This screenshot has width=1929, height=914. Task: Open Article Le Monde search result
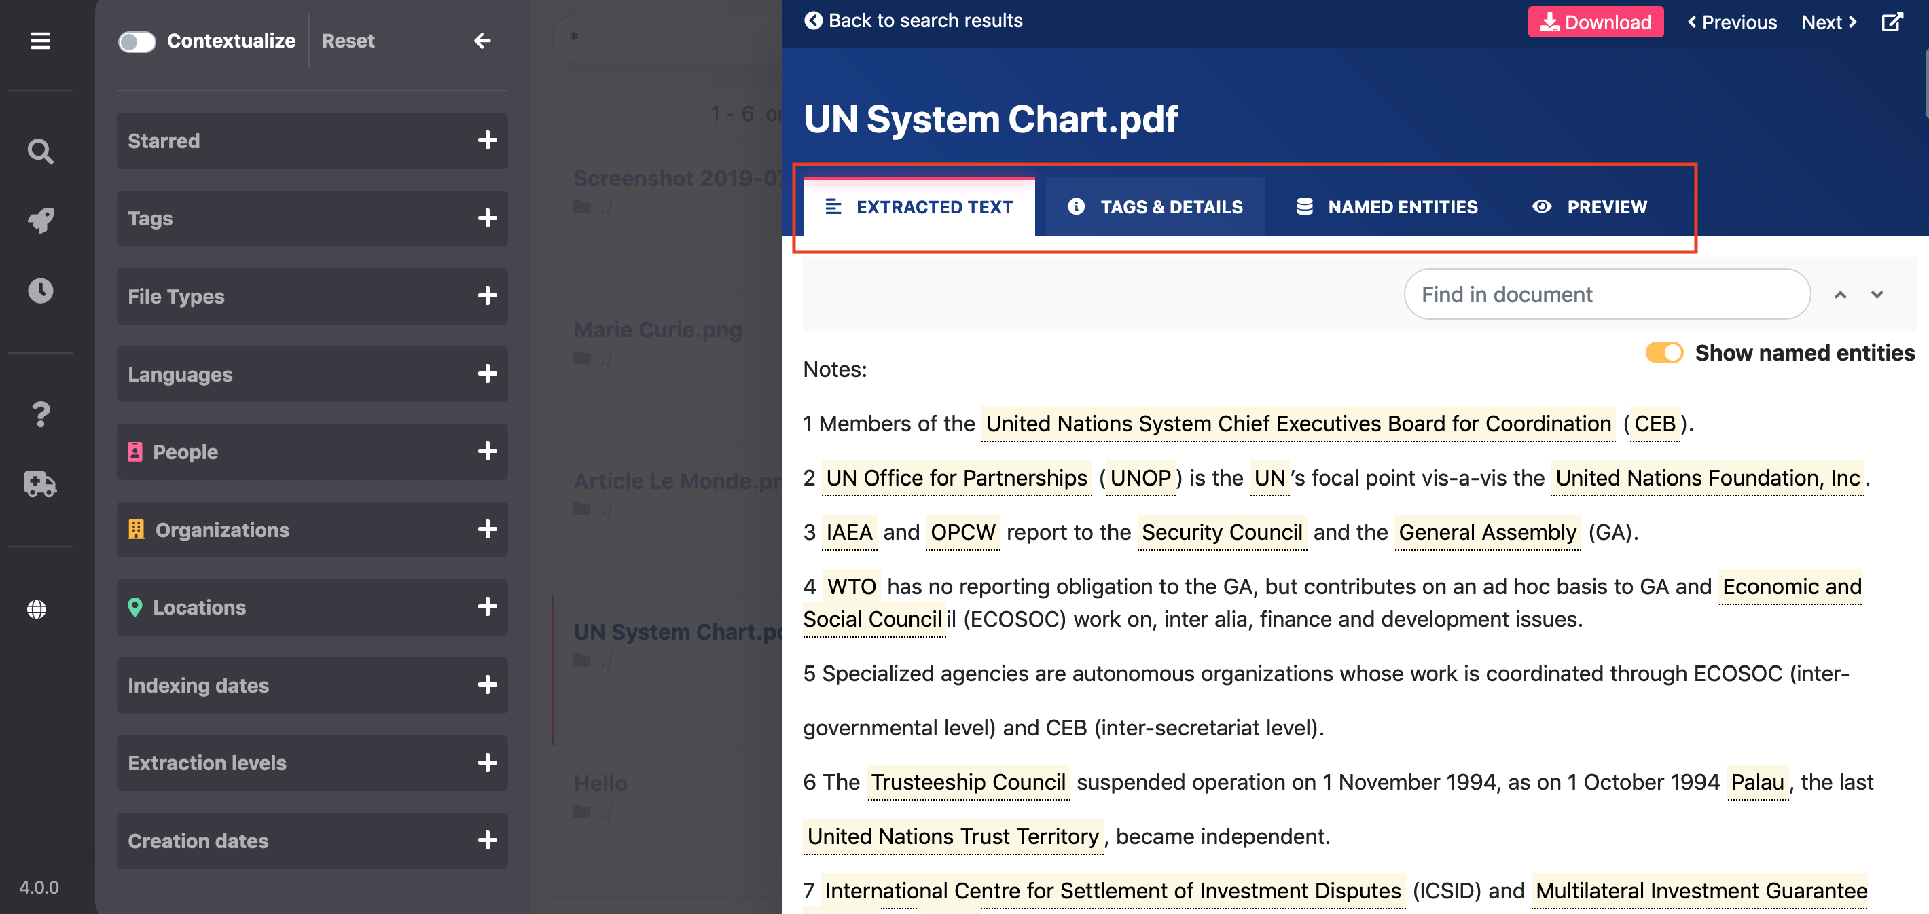[x=678, y=481]
